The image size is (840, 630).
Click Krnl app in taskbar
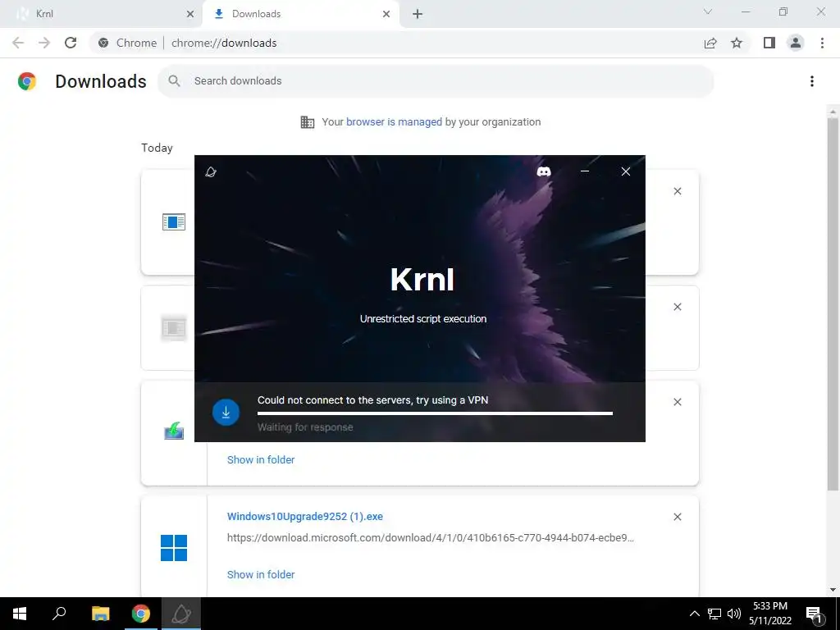181,614
